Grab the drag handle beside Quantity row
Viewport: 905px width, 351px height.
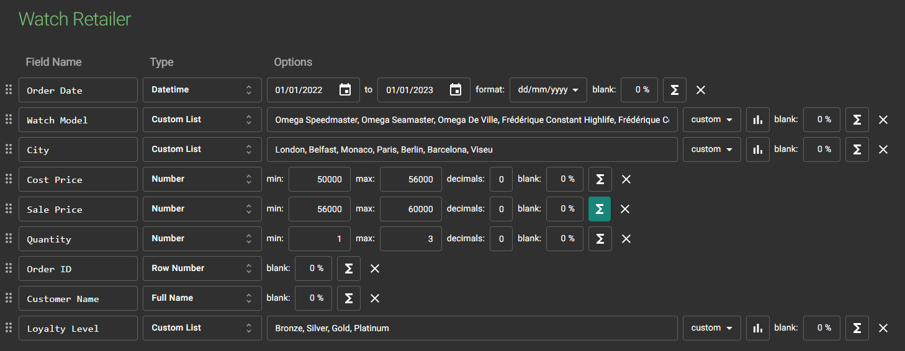9,238
